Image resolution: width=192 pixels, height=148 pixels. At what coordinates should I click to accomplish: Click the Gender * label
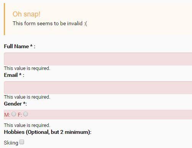(x=15, y=104)
